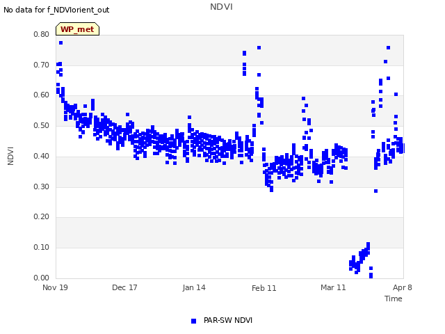Screen dimensions: 445x334
Task: Click the 0.70 y-axis value
Action: coord(42,65)
